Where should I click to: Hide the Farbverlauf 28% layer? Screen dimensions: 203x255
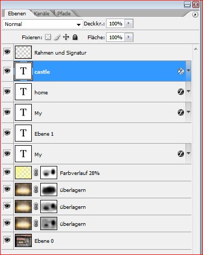click(7, 172)
